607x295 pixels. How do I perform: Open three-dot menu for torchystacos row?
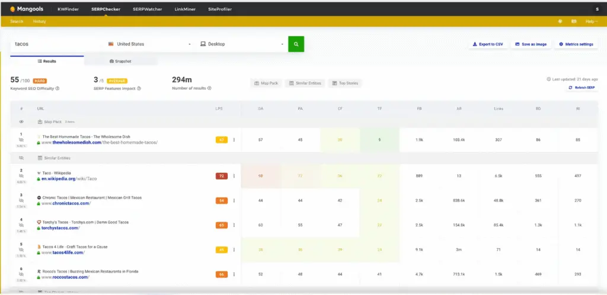[x=234, y=225]
